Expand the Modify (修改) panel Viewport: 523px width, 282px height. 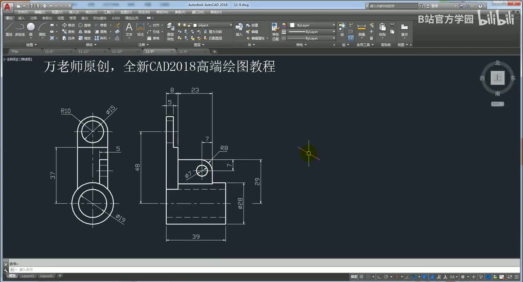point(91,45)
